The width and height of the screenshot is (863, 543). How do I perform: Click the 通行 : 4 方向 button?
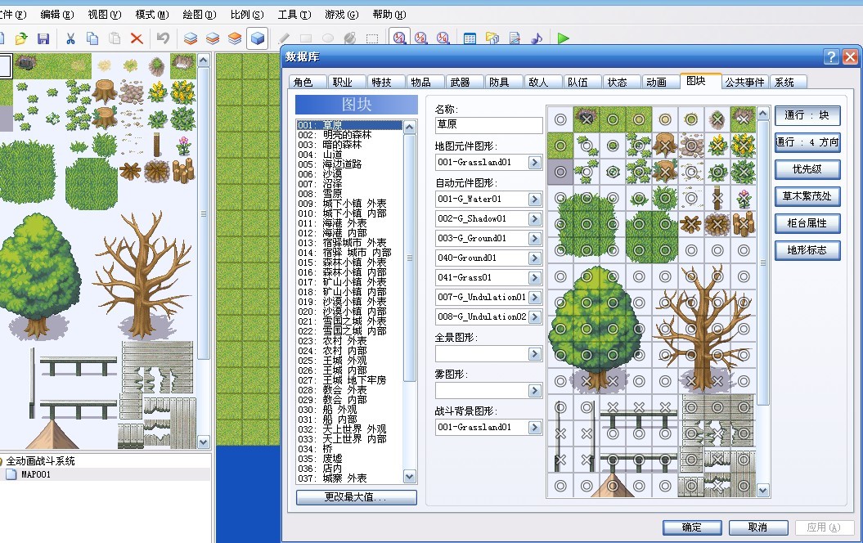[x=807, y=142]
